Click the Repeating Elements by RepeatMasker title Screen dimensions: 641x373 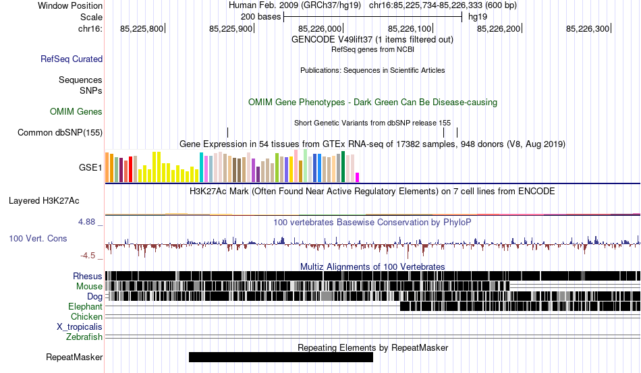(372, 347)
